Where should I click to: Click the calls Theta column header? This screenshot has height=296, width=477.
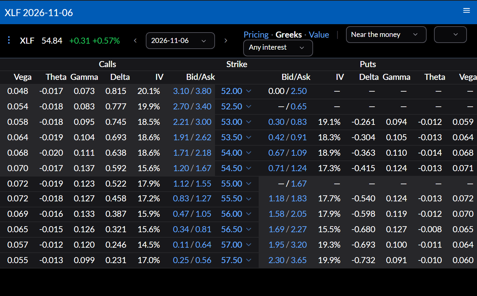click(x=56, y=77)
